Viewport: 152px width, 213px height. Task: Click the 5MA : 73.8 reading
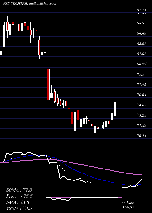(18, 202)
